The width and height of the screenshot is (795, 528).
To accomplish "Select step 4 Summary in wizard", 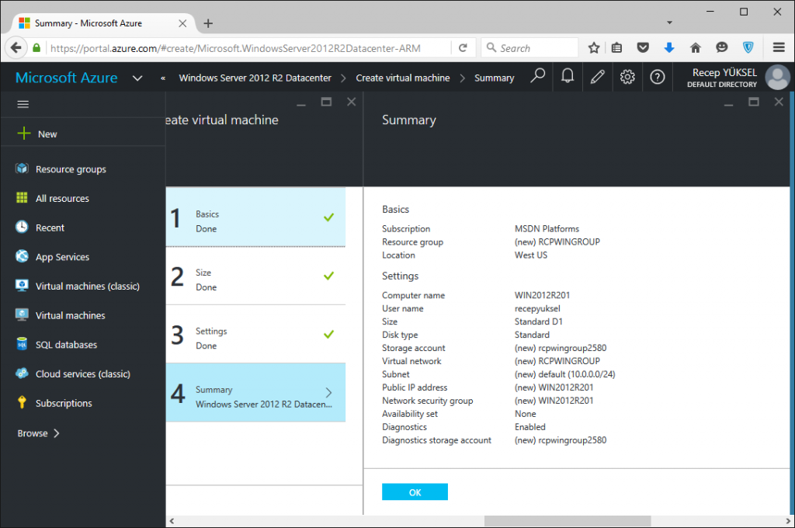I will [255, 393].
